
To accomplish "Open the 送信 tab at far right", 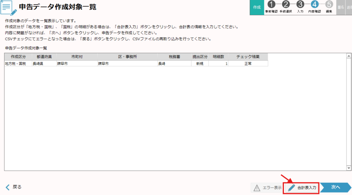I will (349, 7).
